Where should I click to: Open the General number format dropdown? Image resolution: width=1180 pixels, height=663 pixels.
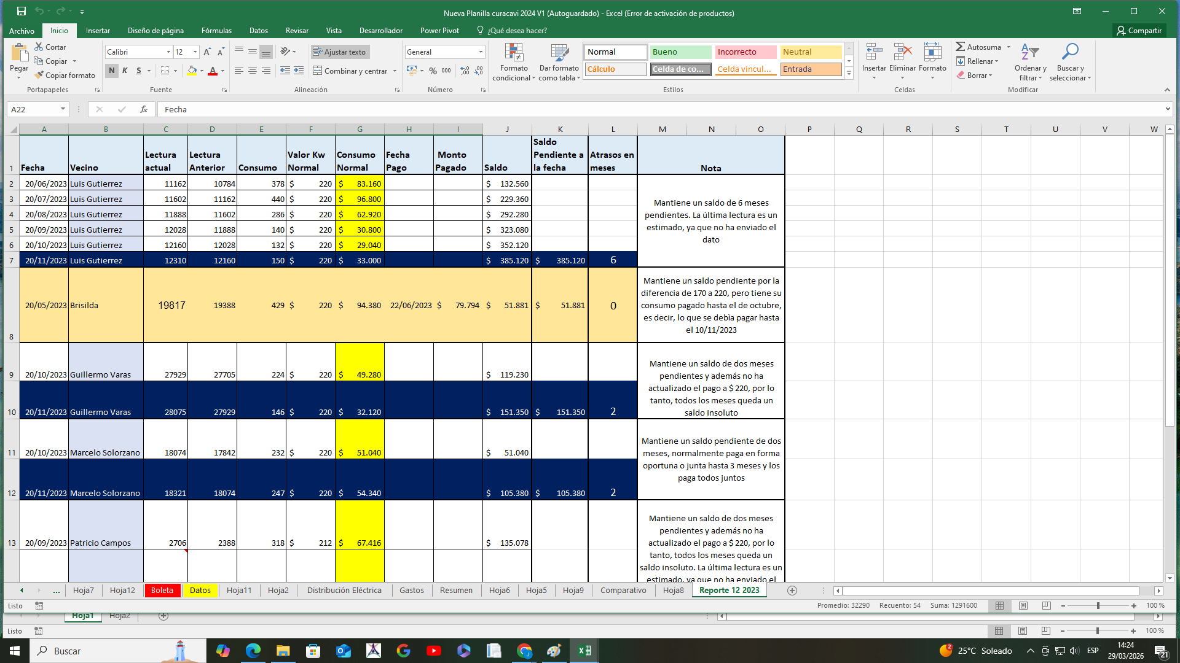coord(444,52)
